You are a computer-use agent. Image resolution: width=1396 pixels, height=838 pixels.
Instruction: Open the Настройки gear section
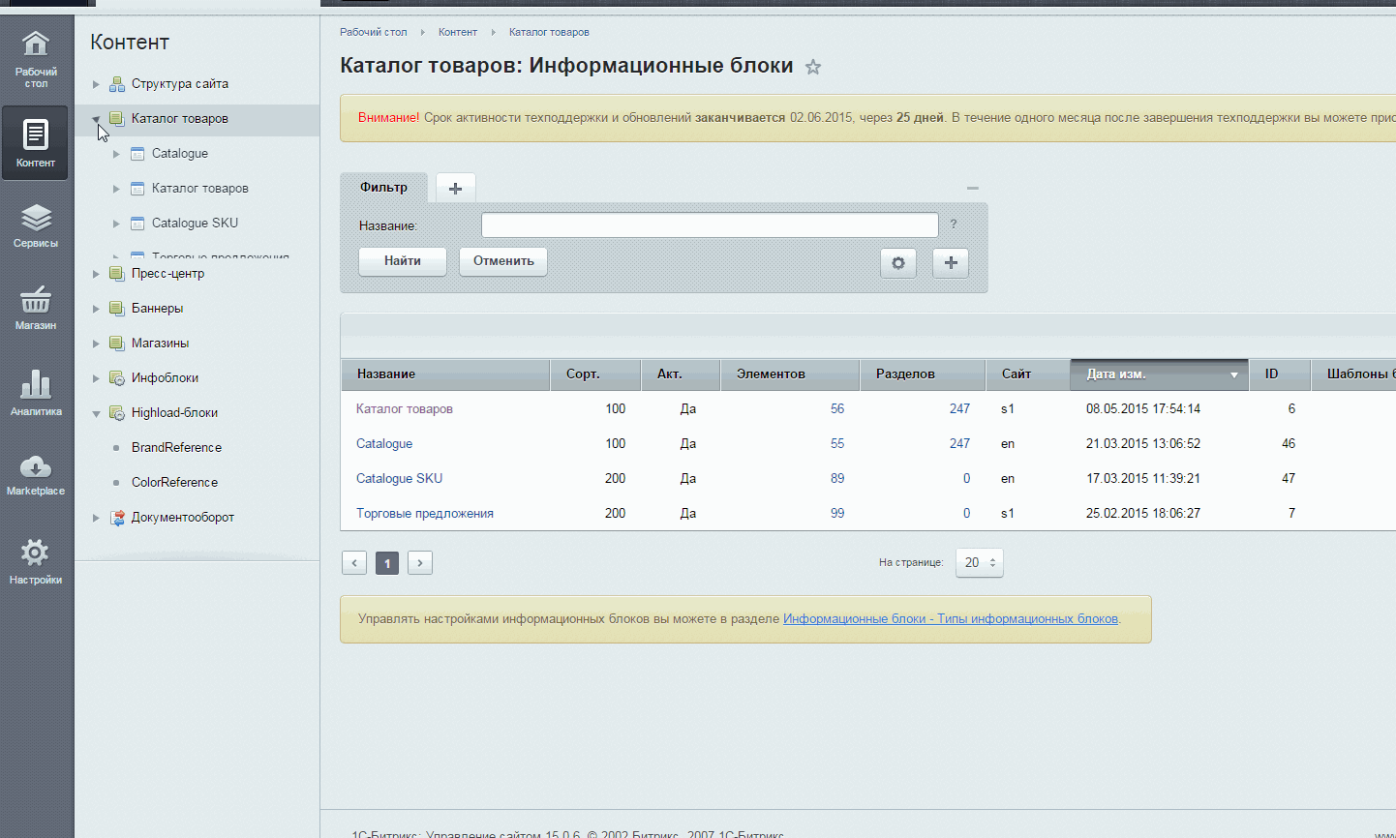(36, 561)
